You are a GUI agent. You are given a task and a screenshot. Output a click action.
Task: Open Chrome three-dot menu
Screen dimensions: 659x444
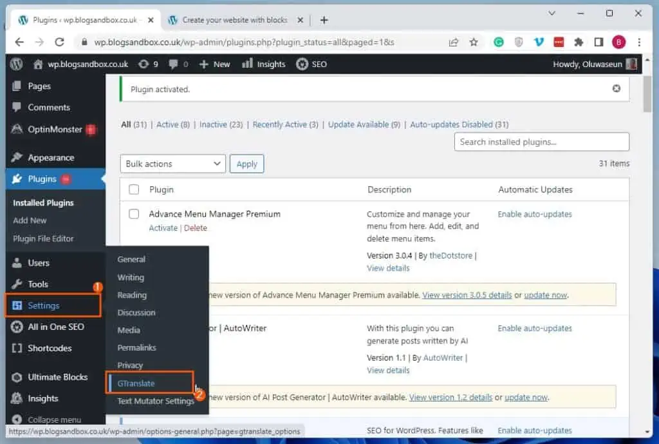coord(639,42)
